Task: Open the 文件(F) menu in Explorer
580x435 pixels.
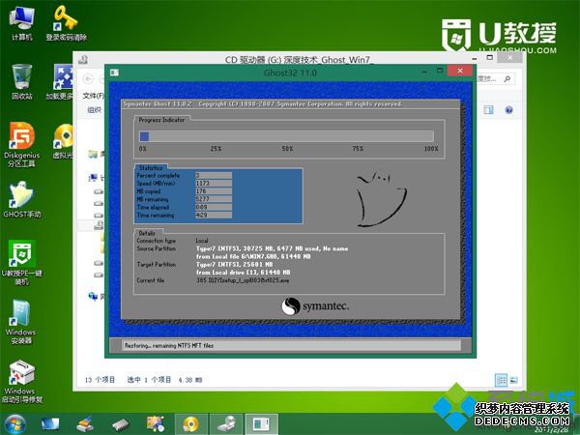Action: click(x=93, y=96)
